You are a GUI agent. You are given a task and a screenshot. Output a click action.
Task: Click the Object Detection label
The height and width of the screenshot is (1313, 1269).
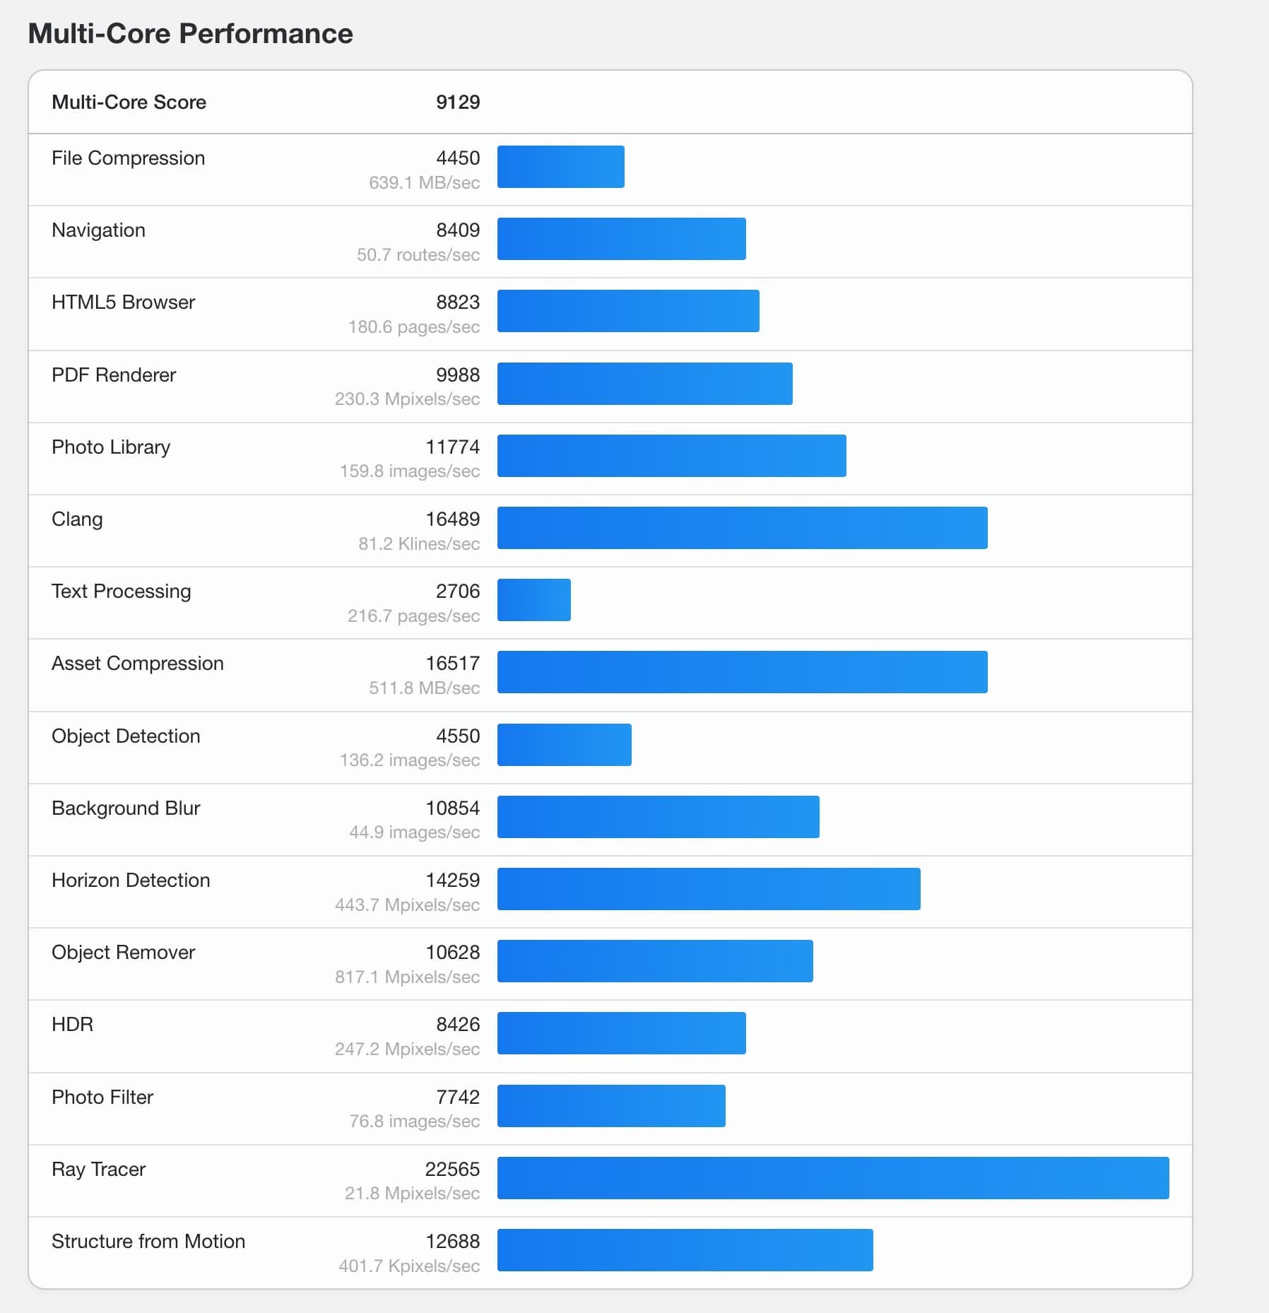coord(126,736)
